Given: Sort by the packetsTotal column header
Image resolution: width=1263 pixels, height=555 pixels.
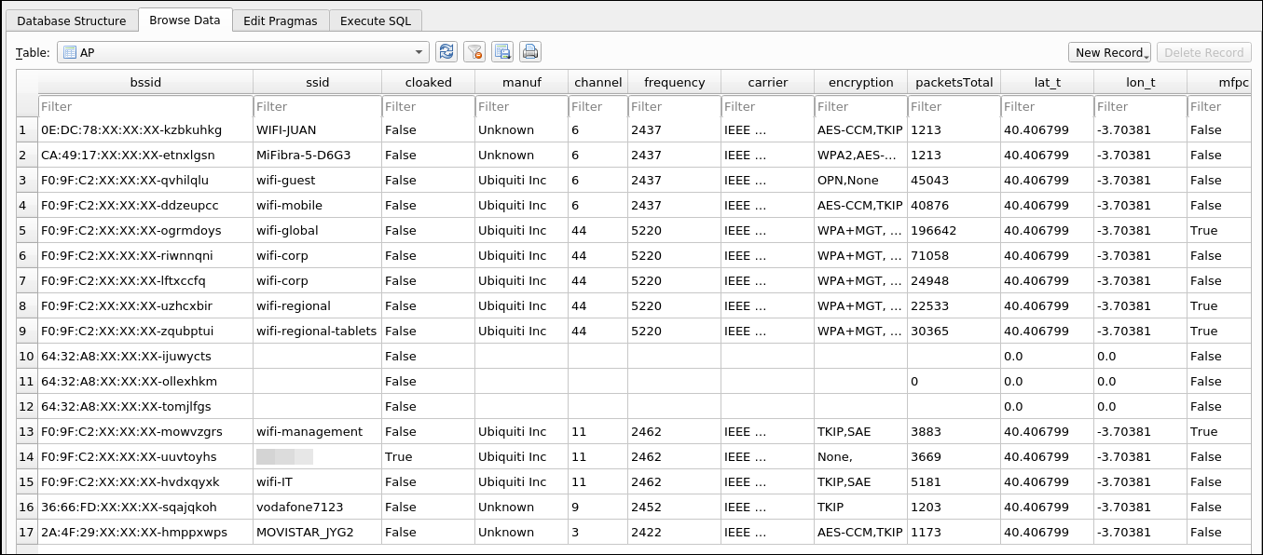Looking at the screenshot, I should click(953, 82).
